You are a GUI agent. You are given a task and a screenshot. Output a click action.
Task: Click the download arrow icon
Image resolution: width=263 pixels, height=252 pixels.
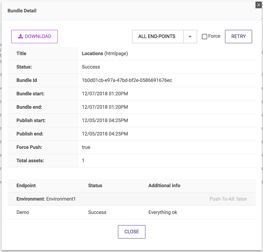pyautogui.click(x=20, y=36)
